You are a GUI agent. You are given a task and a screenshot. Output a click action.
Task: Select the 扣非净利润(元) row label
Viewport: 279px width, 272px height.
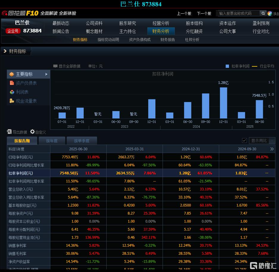(21, 173)
